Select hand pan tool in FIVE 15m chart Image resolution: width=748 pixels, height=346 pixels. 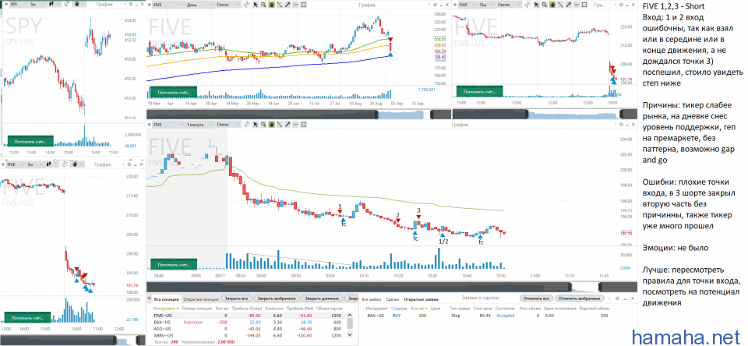[552, 5]
